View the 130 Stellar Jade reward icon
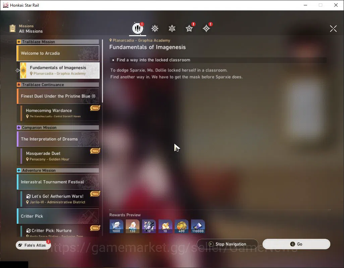The image size is (344, 268). point(132,226)
